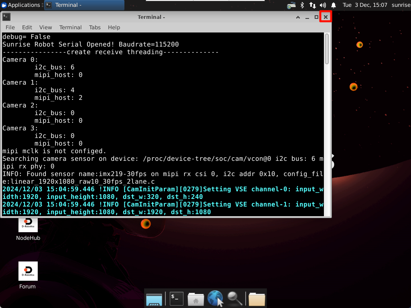Click the terminal's vertical scrollbar handle
411x308 pixels.
click(x=327, y=49)
